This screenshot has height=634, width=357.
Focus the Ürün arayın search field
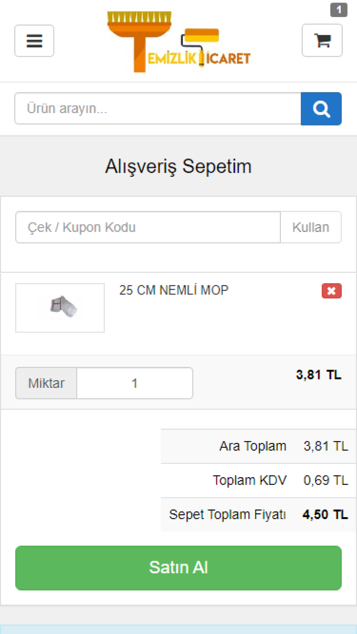158,109
